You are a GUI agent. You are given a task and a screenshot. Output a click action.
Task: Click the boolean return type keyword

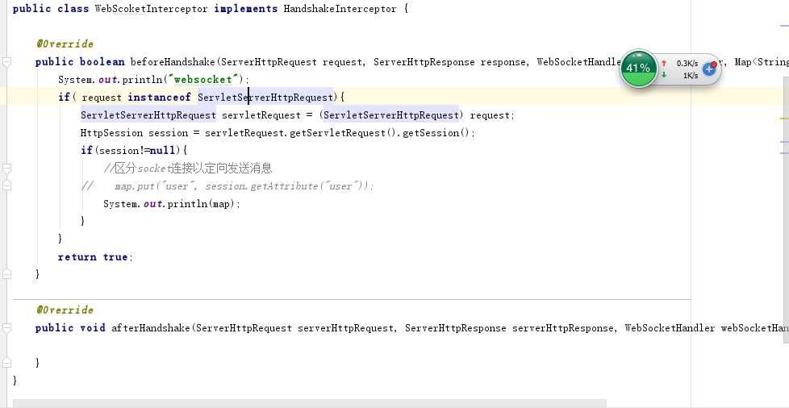[102, 62]
